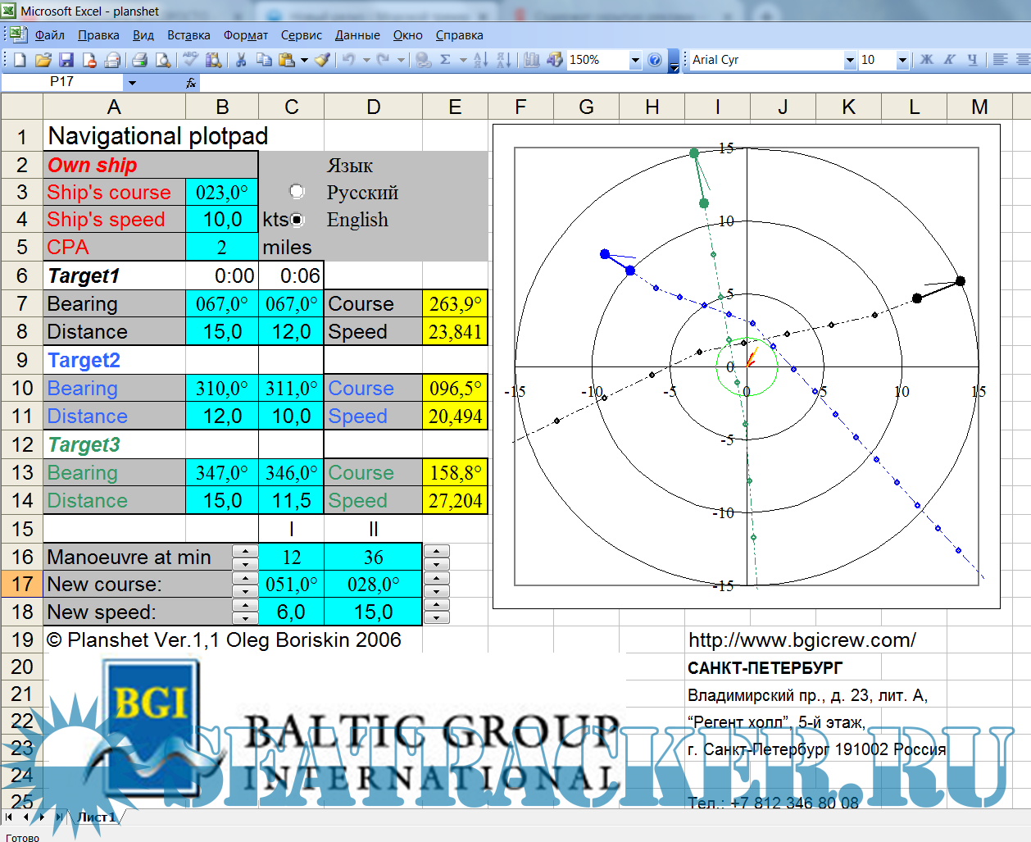The image size is (1031, 842).
Task: Expand the 150% zoom dropdown
Action: click(634, 60)
